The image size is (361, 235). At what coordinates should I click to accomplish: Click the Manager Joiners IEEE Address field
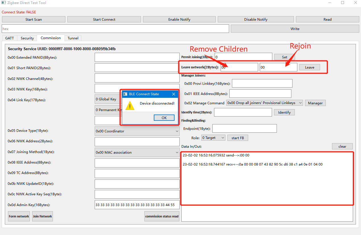[260, 94]
